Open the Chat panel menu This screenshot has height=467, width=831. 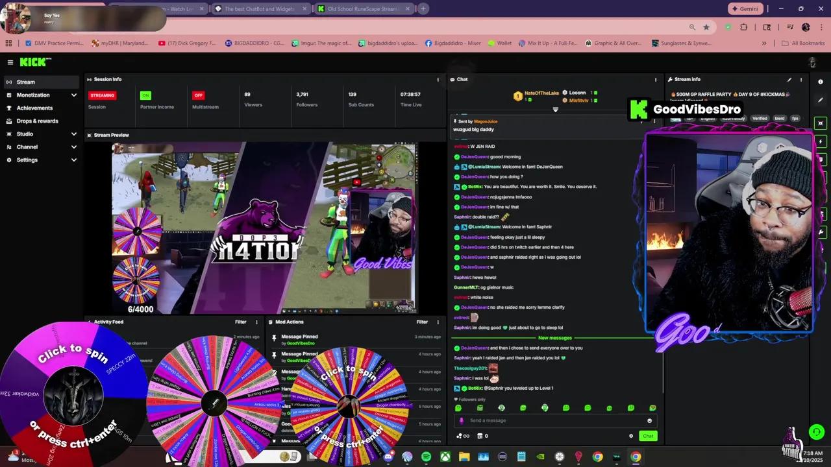point(655,79)
